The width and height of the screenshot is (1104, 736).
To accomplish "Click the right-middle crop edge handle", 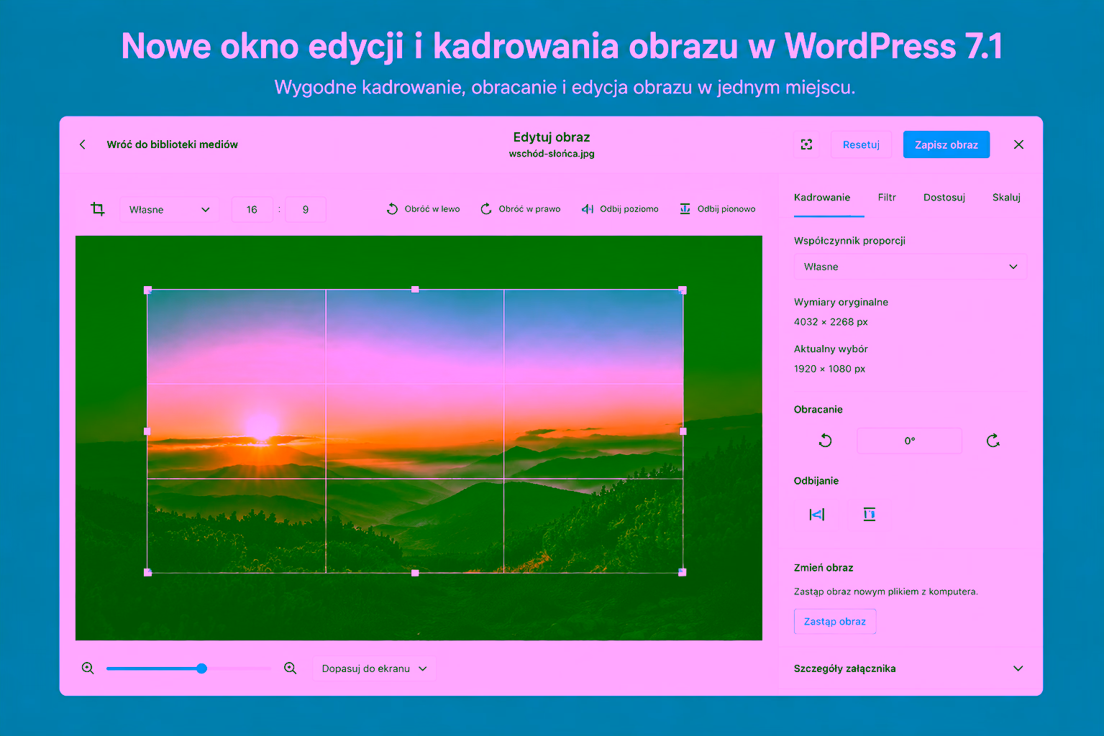I will tap(683, 431).
